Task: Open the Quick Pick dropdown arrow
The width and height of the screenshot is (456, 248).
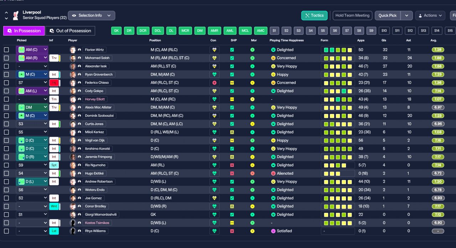Action: point(407,15)
